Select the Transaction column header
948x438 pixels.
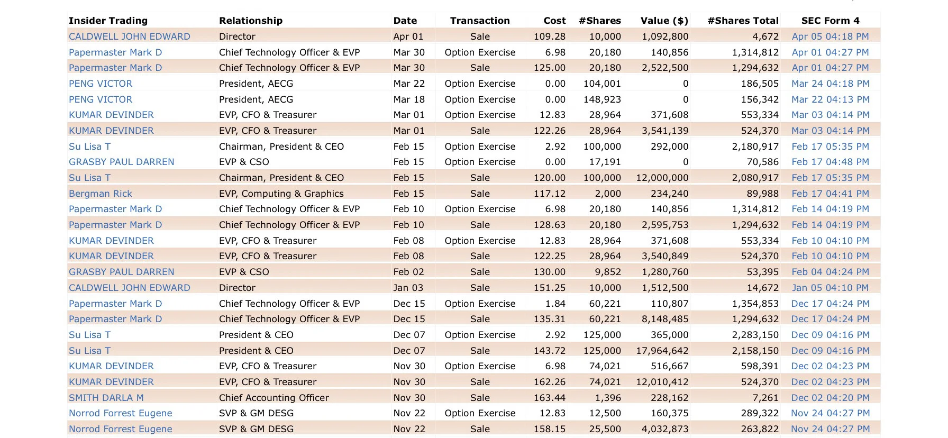[x=480, y=21]
